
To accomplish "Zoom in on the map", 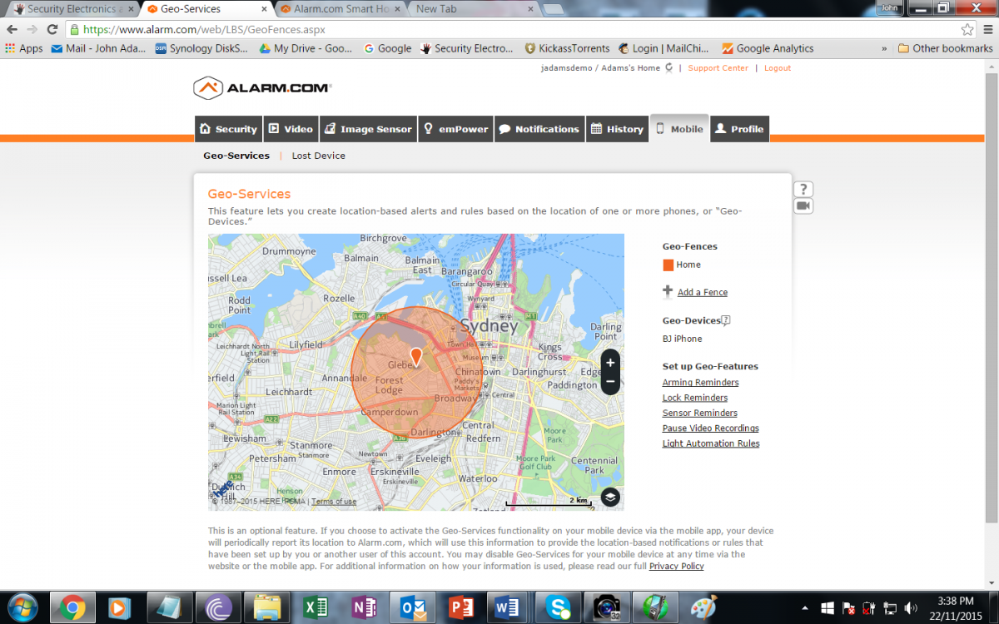I will [x=610, y=363].
